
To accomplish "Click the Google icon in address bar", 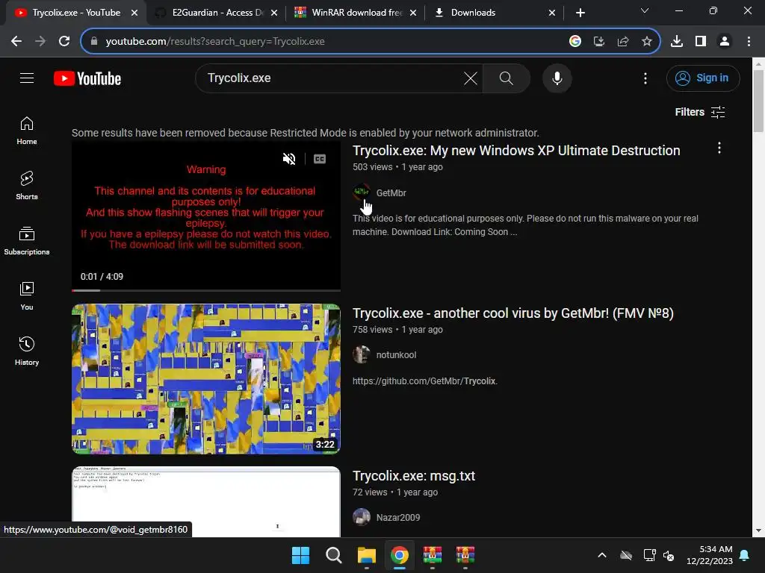I will coord(575,42).
